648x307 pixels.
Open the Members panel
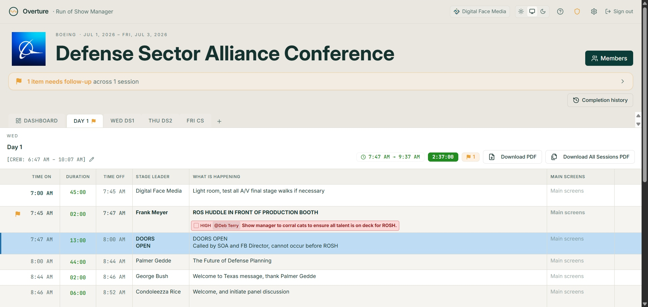pyautogui.click(x=609, y=58)
